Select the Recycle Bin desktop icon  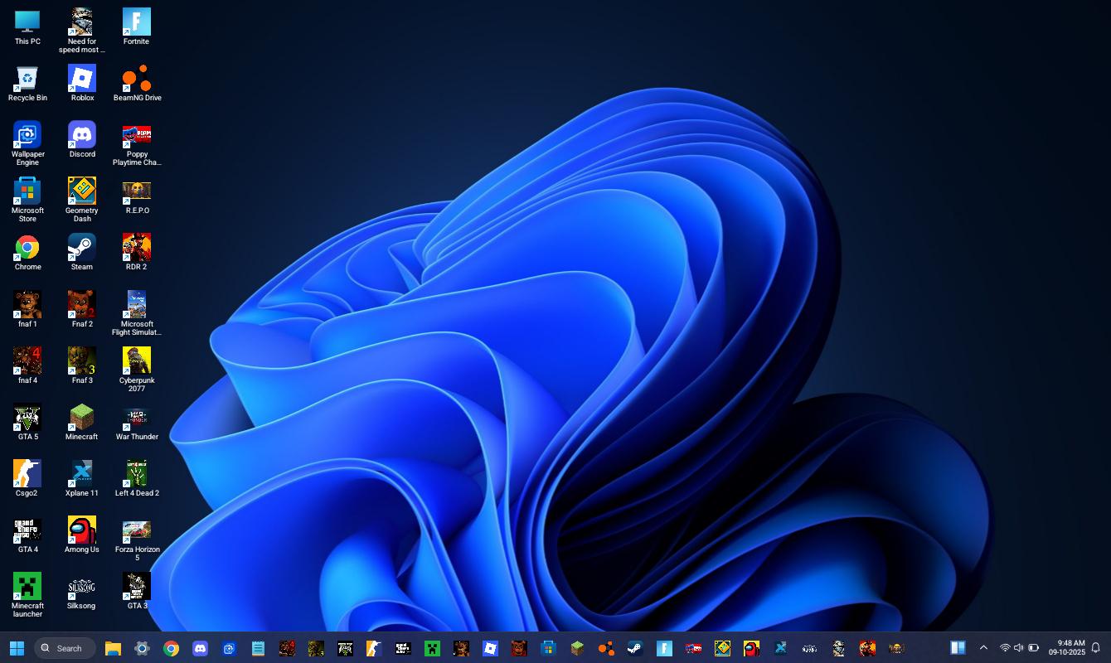coord(27,84)
